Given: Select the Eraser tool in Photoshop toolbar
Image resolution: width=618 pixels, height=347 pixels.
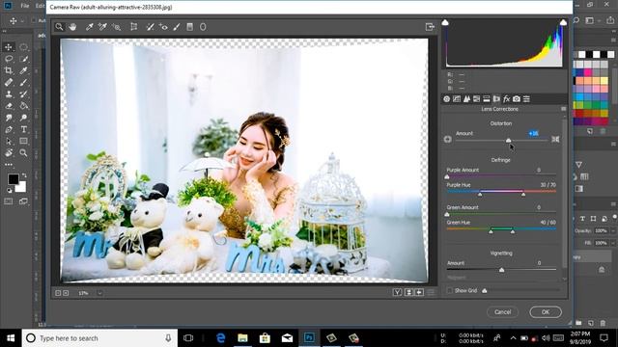Looking at the screenshot, I should [9, 106].
